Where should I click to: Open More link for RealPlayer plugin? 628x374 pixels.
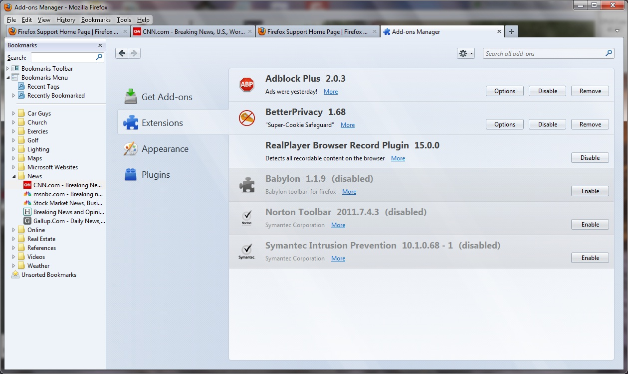398,158
